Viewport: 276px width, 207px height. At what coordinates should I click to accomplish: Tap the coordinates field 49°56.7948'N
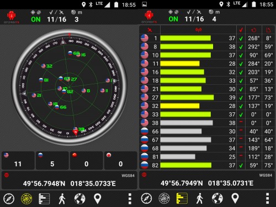click(x=44, y=183)
